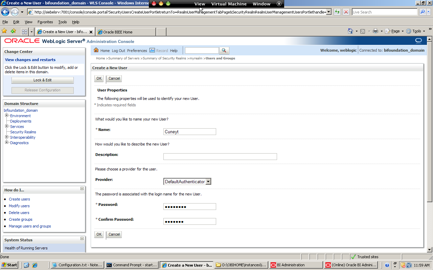Click the Create users link

[x=19, y=199]
